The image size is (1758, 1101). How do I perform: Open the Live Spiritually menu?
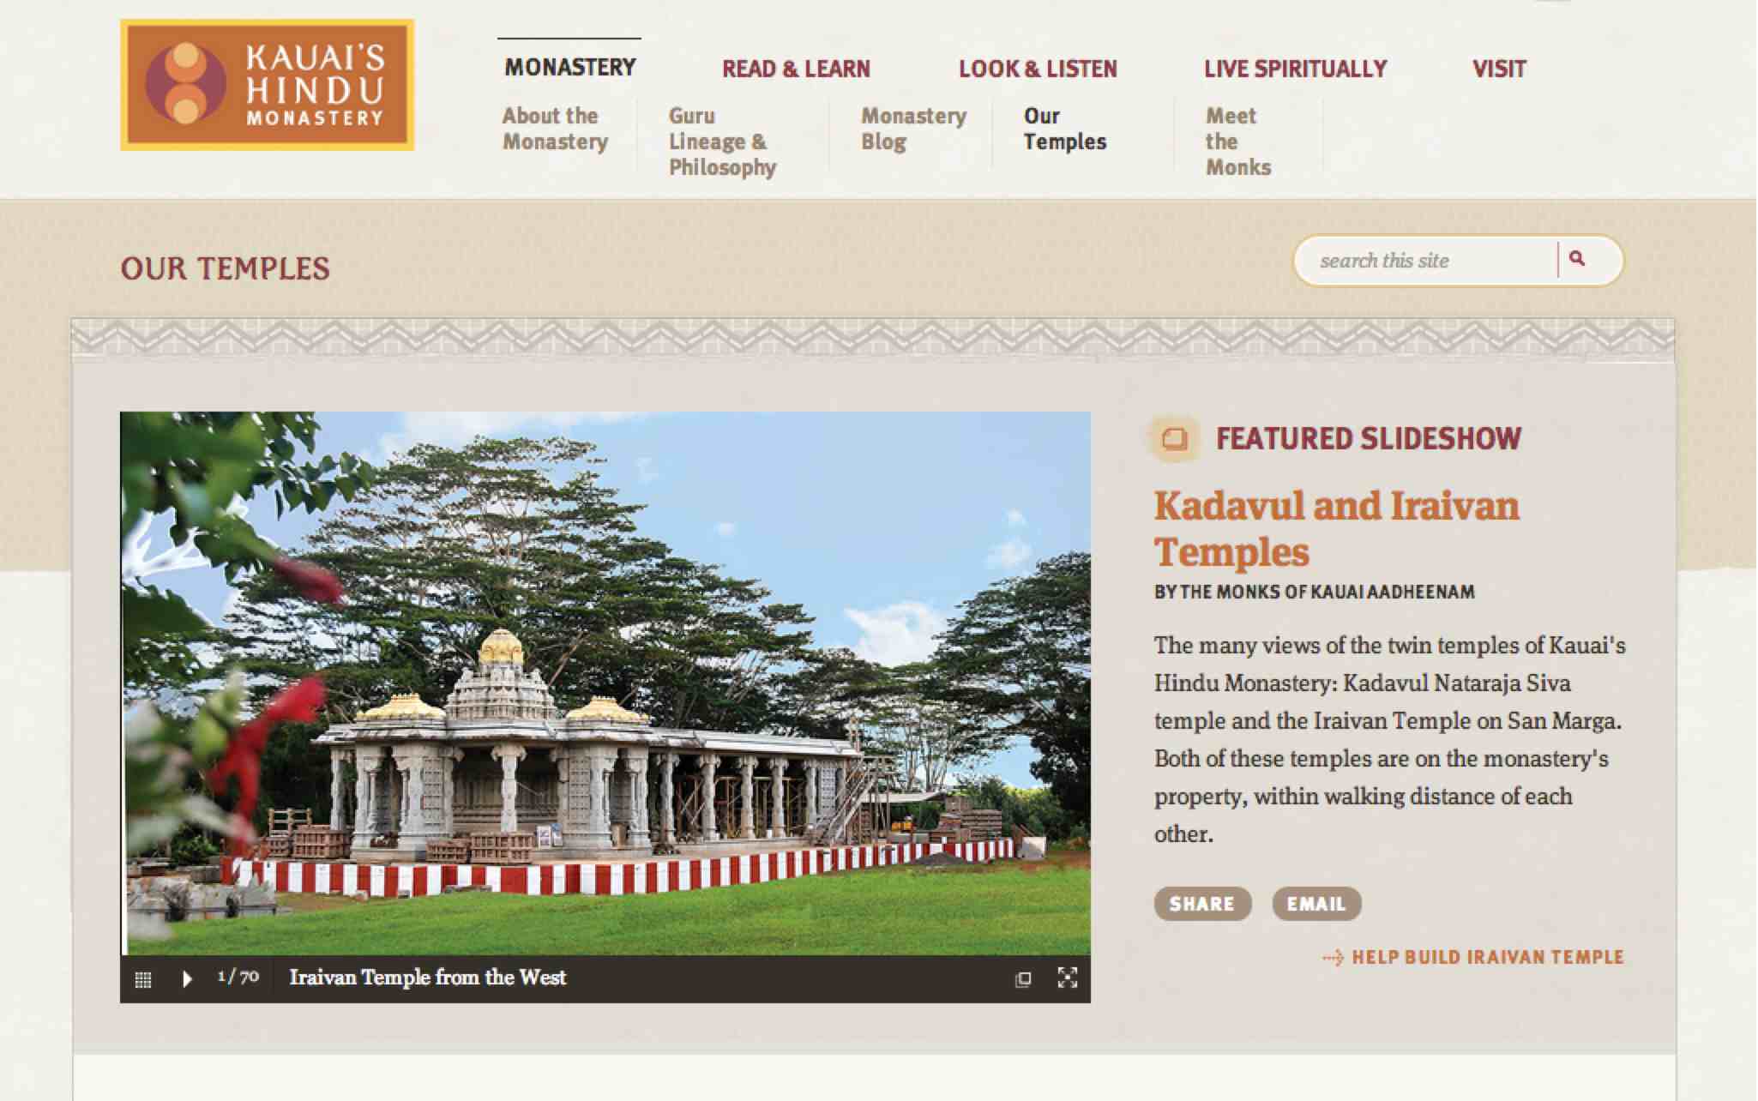pos(1294,69)
